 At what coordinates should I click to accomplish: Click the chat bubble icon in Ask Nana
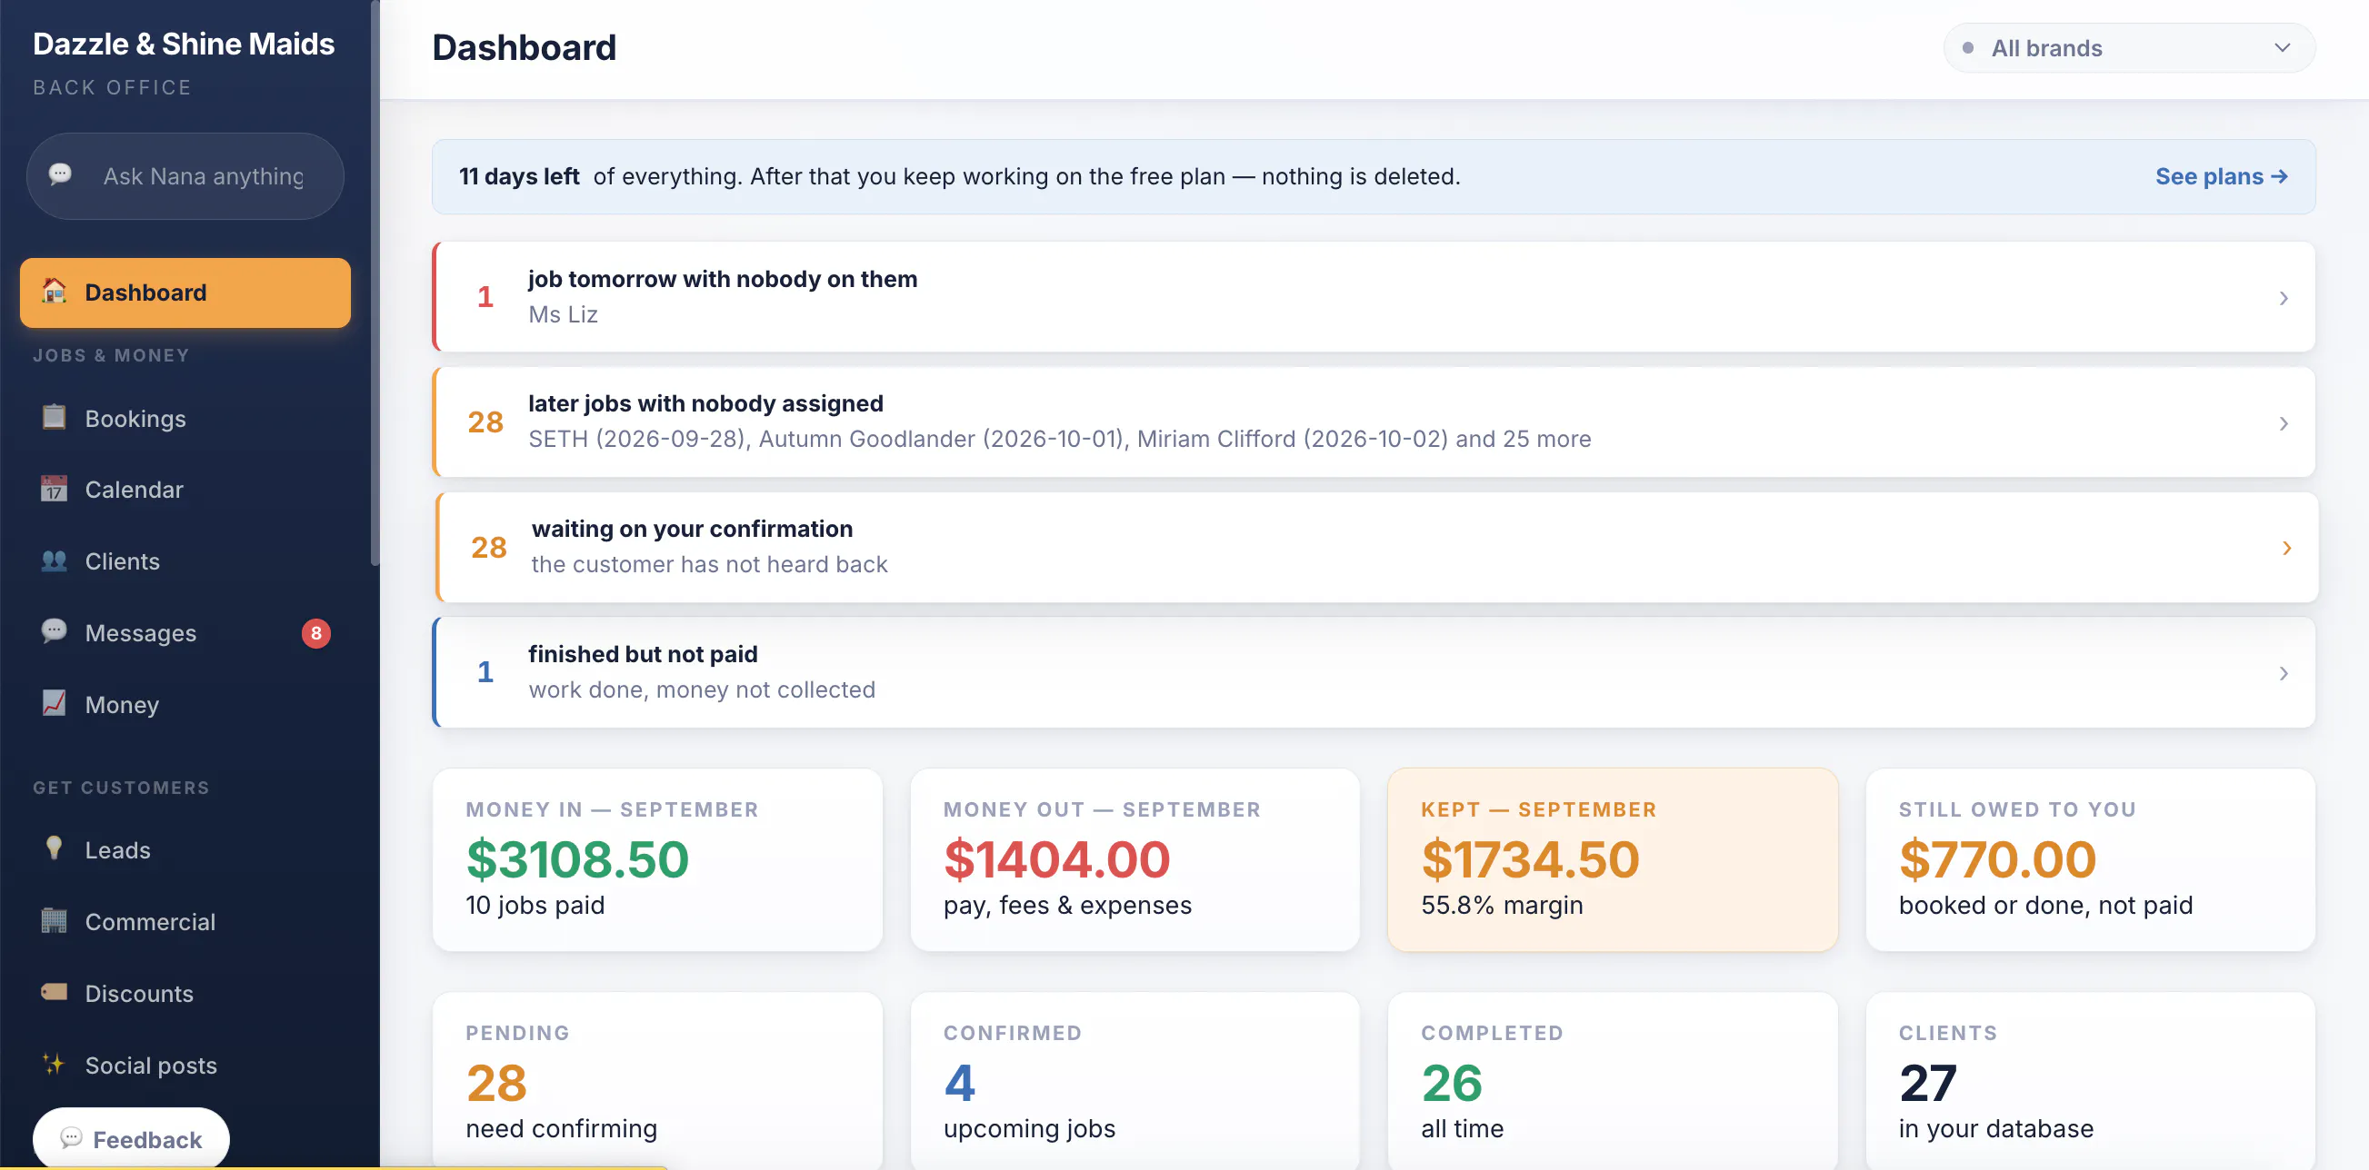point(61,174)
